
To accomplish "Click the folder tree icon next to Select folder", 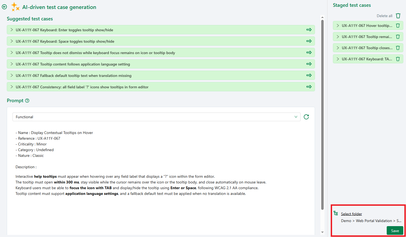I will pyautogui.click(x=336, y=213).
